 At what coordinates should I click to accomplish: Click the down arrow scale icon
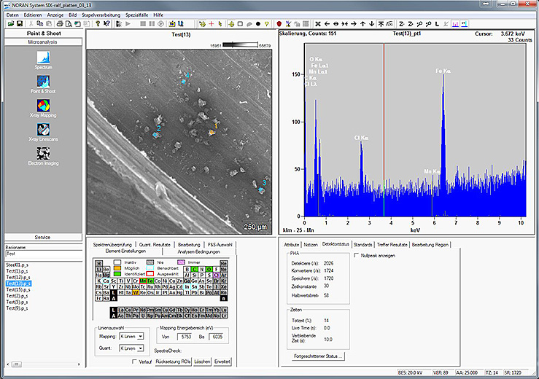(371, 24)
